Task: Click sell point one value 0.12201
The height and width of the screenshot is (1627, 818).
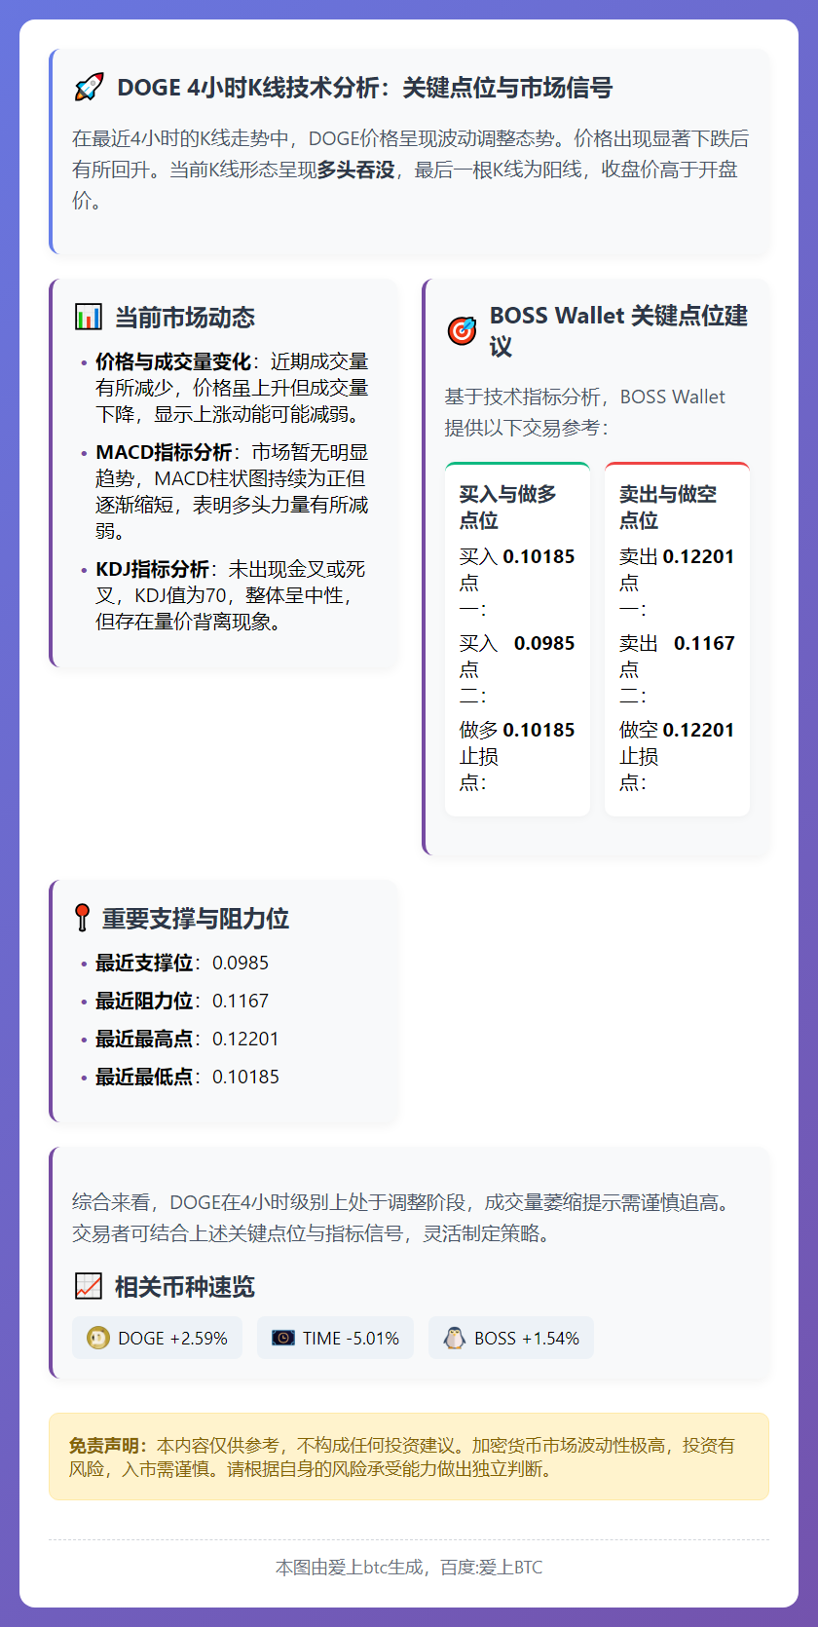Action: [698, 556]
